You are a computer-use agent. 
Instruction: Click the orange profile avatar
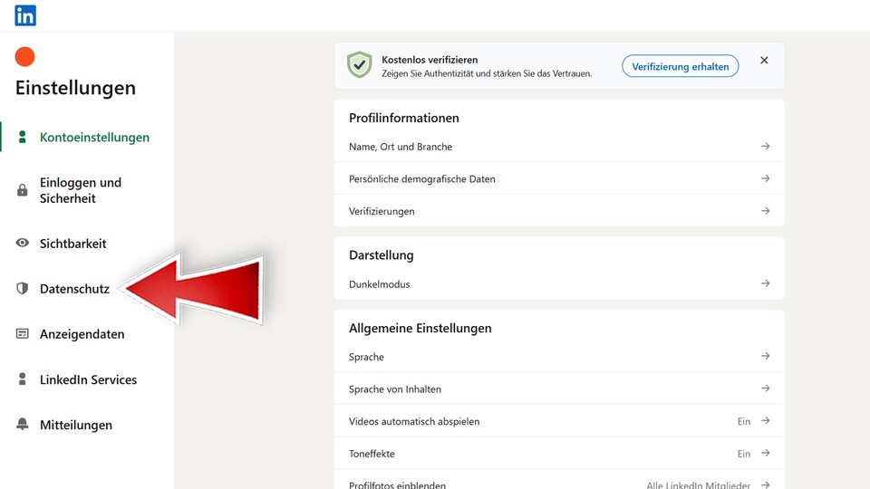(25, 57)
